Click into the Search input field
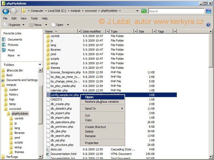The image size is (214, 160). (176, 11)
